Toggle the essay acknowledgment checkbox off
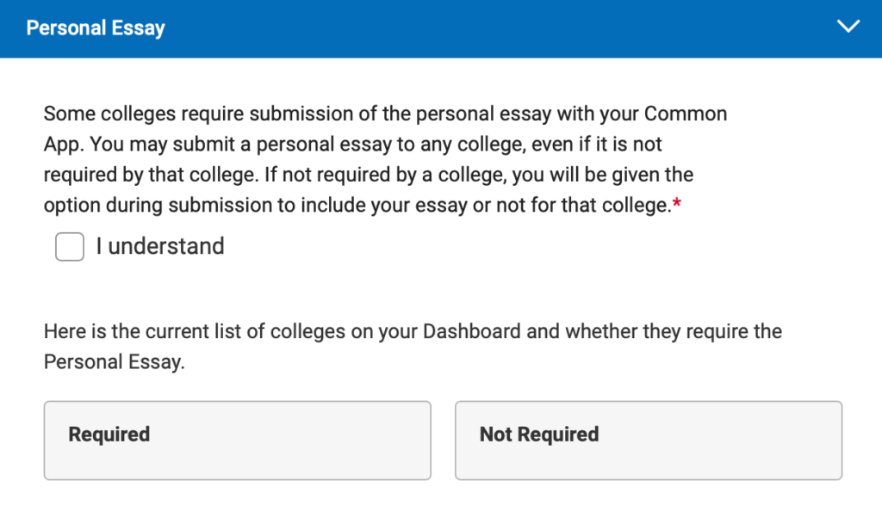882x524 pixels. tap(69, 247)
